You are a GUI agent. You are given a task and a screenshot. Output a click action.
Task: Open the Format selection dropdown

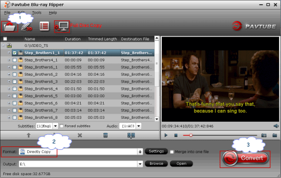pos(140,152)
